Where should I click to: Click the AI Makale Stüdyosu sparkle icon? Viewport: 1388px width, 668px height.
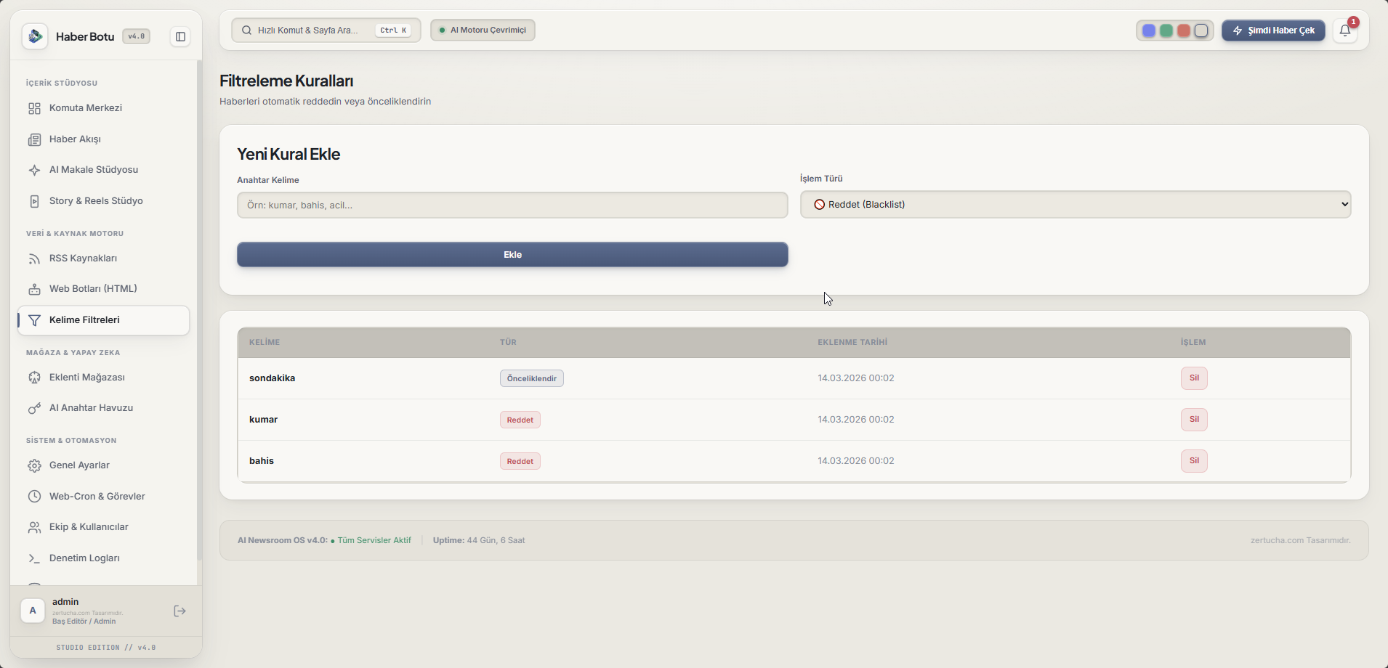(34, 170)
